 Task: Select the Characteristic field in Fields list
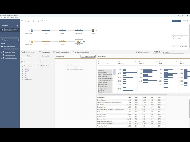(x=28, y=79)
